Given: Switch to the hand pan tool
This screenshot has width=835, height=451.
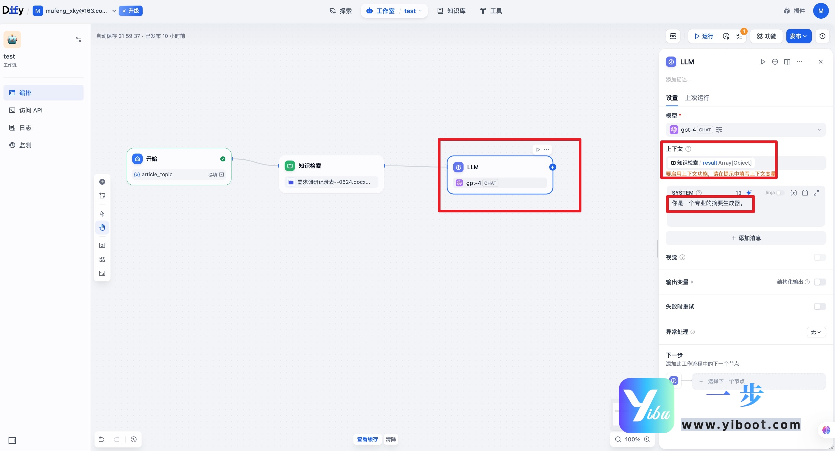Looking at the screenshot, I should [102, 227].
